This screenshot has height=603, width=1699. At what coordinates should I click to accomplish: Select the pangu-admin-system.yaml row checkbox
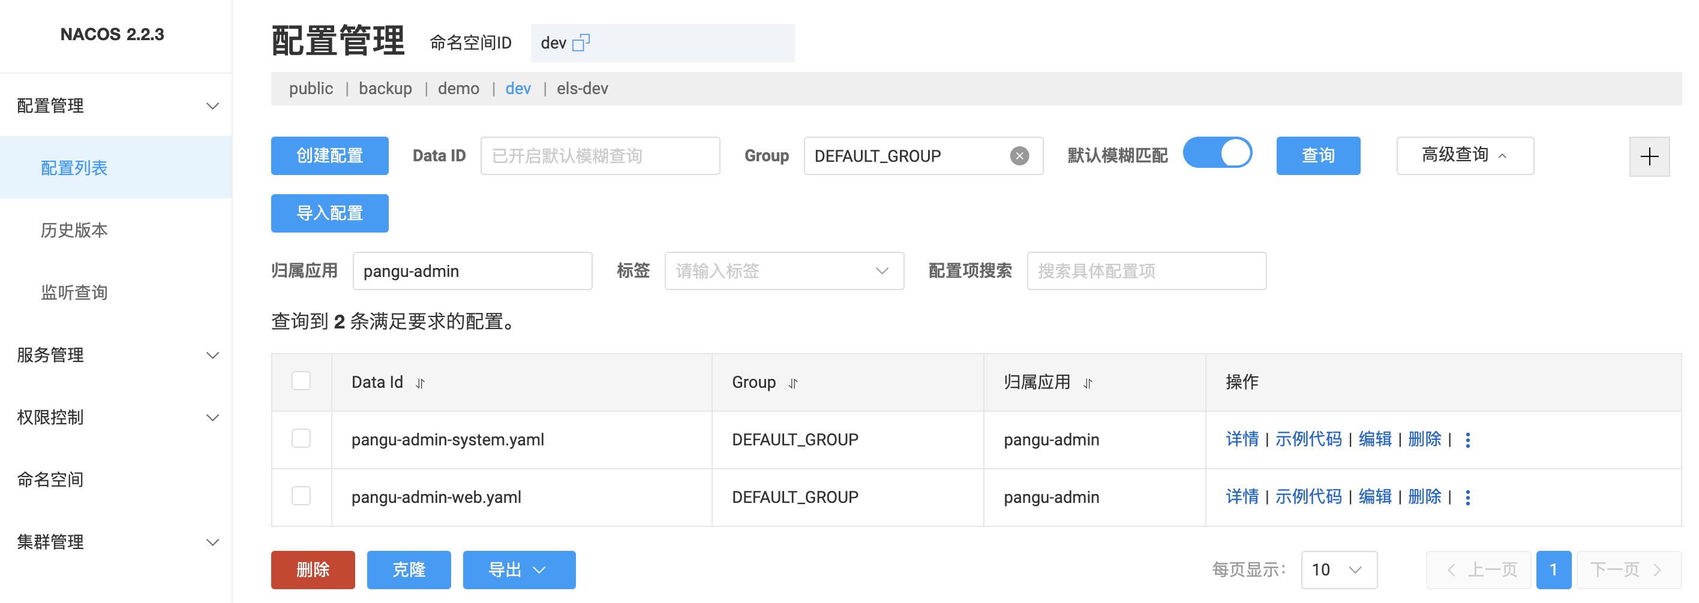301,438
